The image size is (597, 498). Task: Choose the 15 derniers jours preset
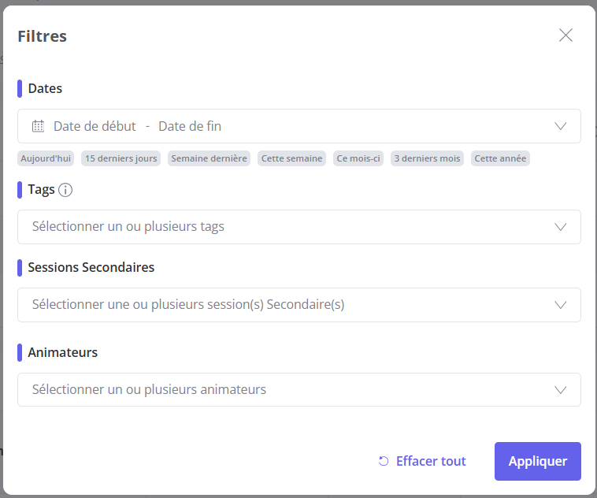(121, 158)
